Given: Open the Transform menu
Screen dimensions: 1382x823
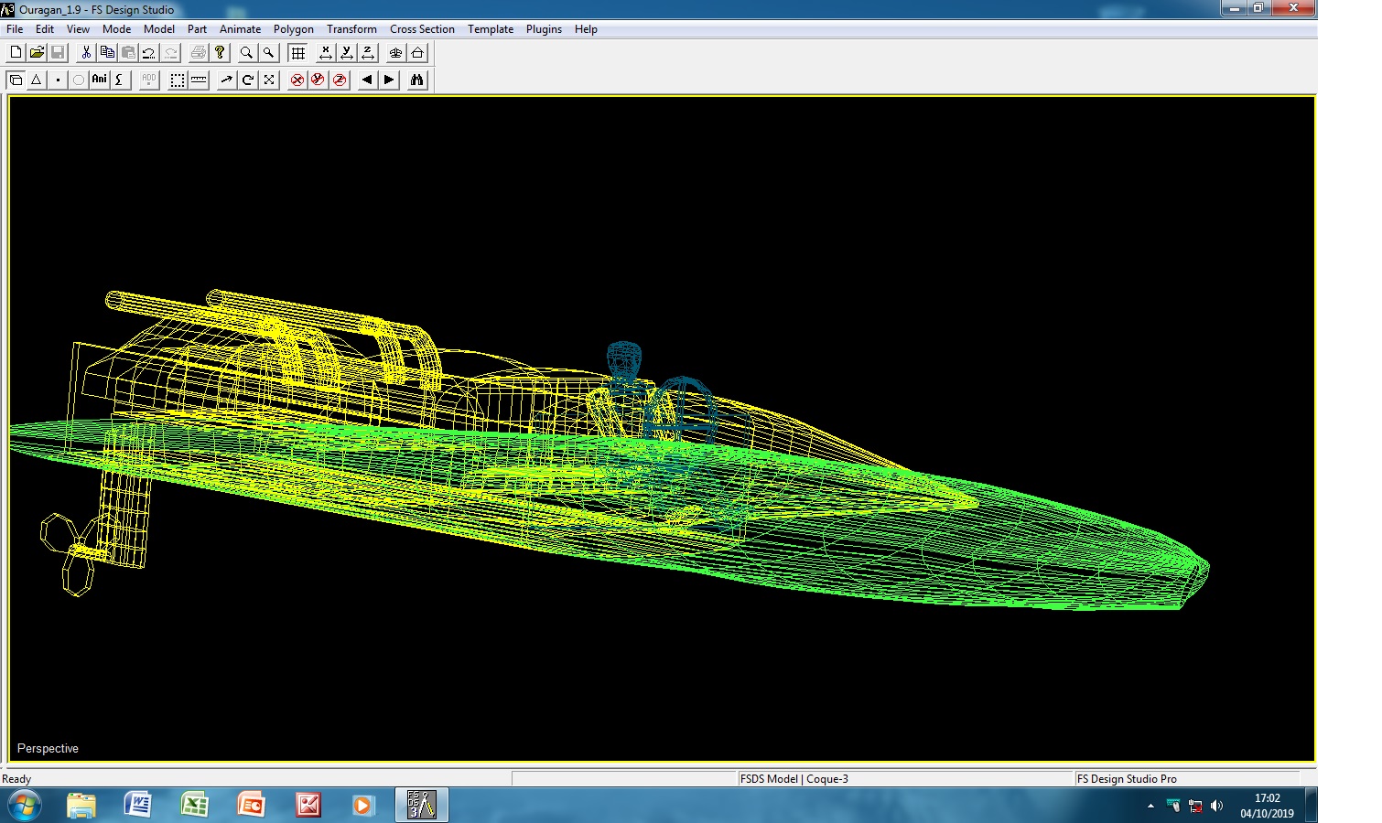Looking at the screenshot, I should [351, 29].
